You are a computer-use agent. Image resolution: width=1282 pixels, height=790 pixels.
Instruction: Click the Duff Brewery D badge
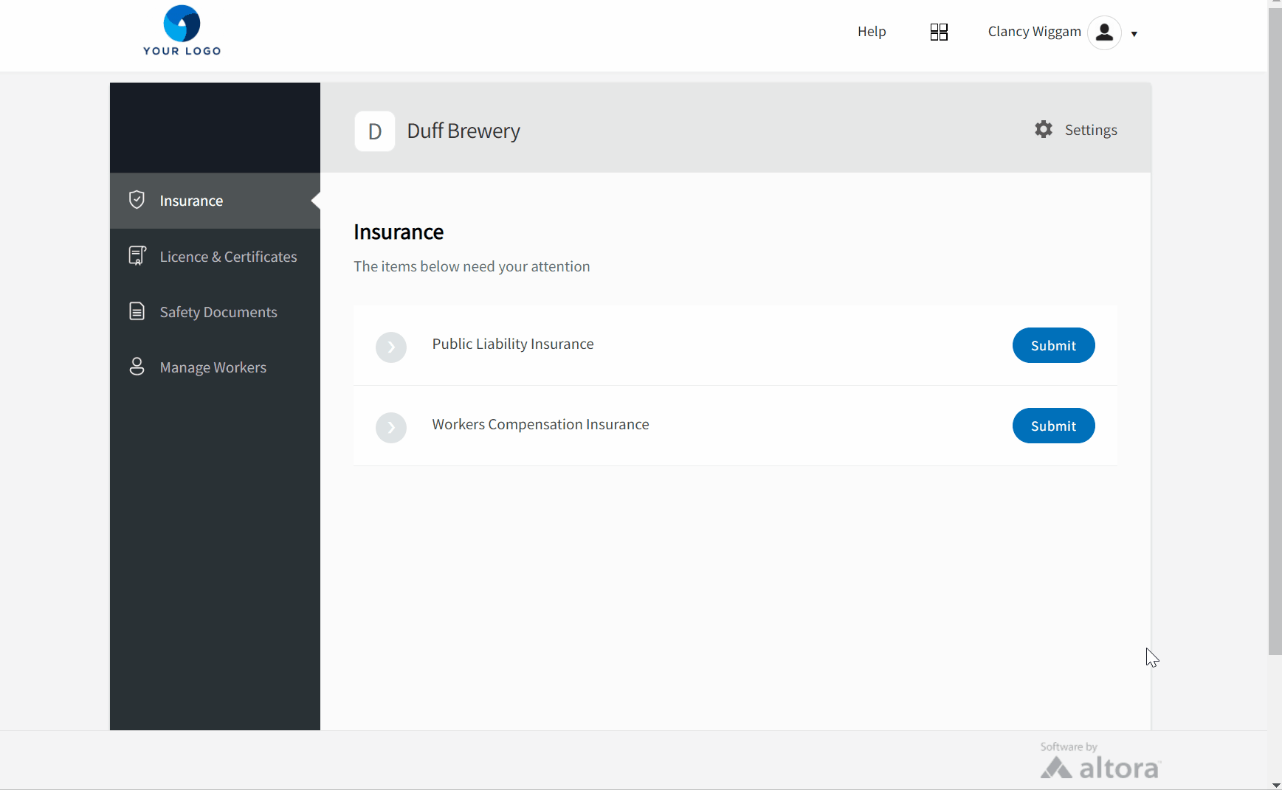click(x=375, y=131)
